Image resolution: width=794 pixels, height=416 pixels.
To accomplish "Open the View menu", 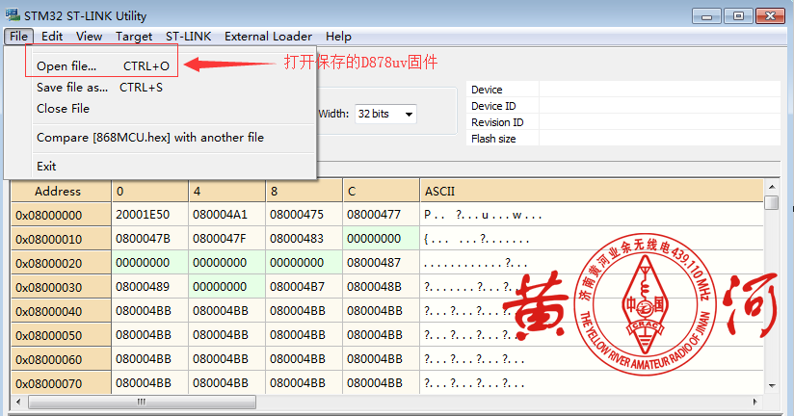I will [89, 37].
